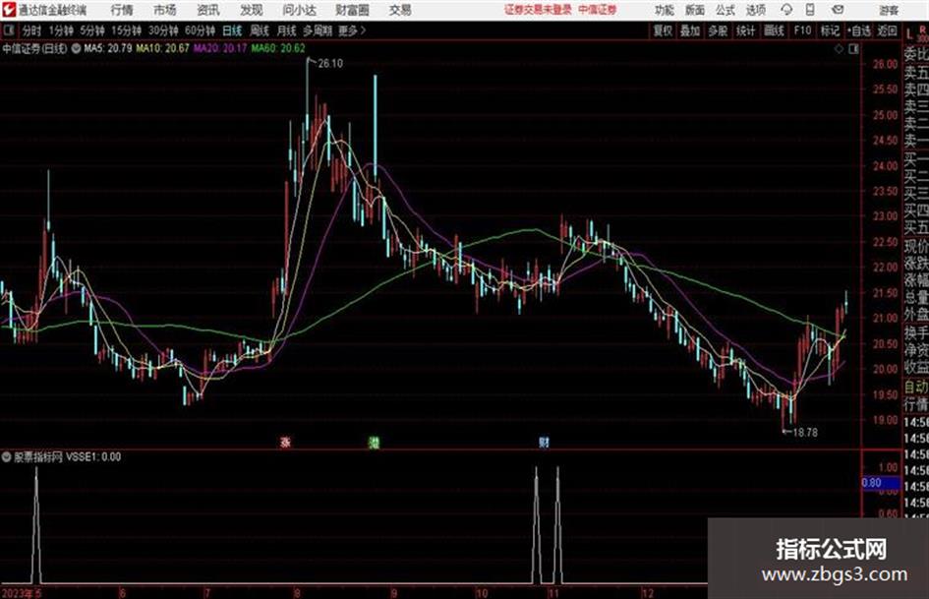
Task: Click the 多股 toolbar button
Action: point(718,30)
